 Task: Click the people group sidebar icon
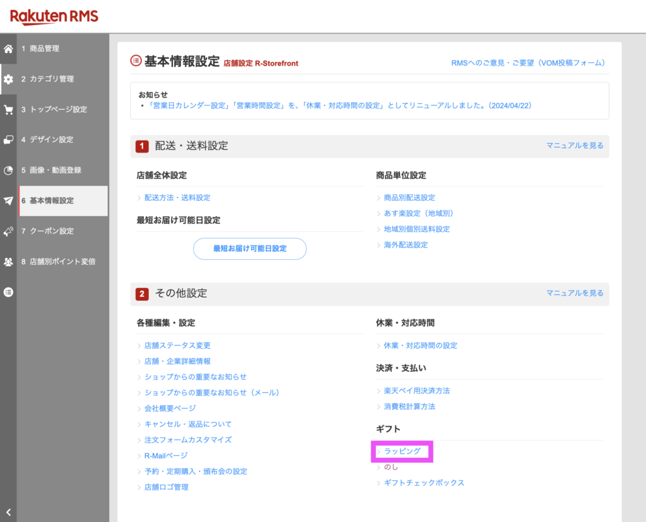click(8, 262)
